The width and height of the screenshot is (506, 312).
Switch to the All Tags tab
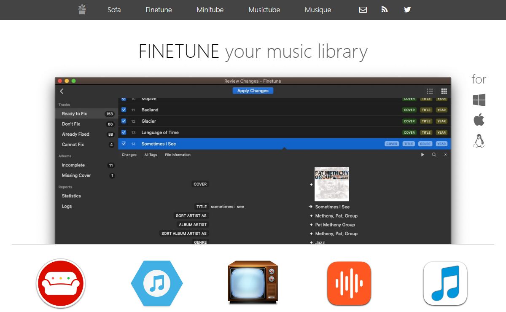click(151, 155)
